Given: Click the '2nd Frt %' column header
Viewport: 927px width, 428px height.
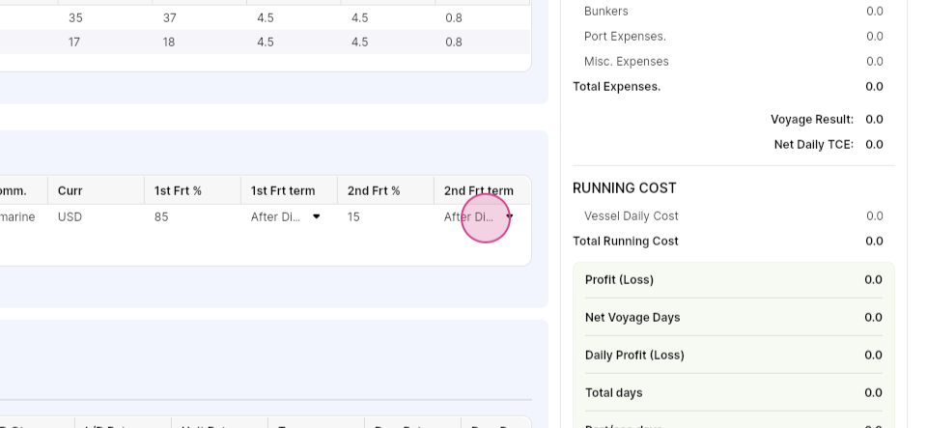Looking at the screenshot, I should pos(374,191).
